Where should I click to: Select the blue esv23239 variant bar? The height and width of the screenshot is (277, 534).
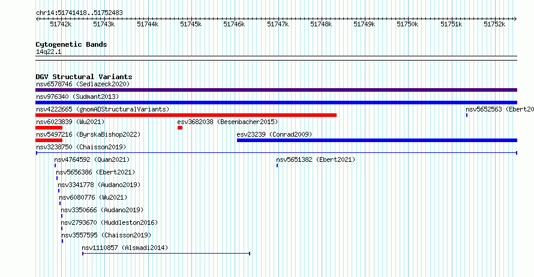(377, 140)
